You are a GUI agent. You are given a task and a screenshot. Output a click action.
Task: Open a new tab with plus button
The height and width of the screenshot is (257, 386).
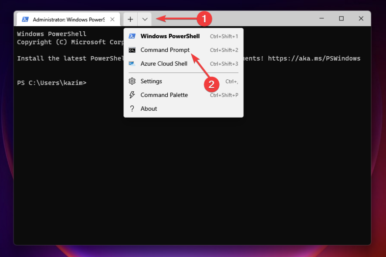click(x=130, y=19)
